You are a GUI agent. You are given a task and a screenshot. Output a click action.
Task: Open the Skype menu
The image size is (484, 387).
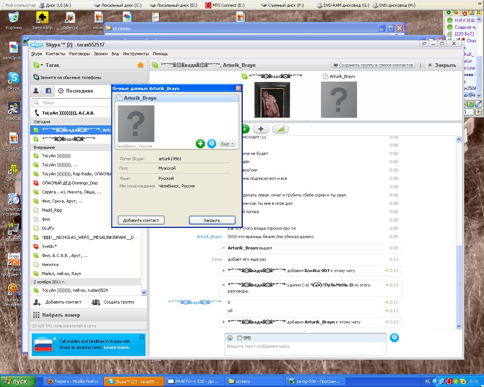37,54
